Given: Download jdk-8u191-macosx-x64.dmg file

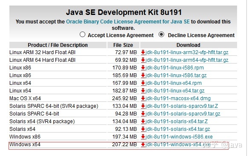Looking at the screenshot, I should coord(178,98).
